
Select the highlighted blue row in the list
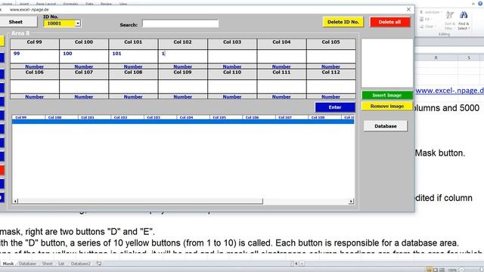183,122
